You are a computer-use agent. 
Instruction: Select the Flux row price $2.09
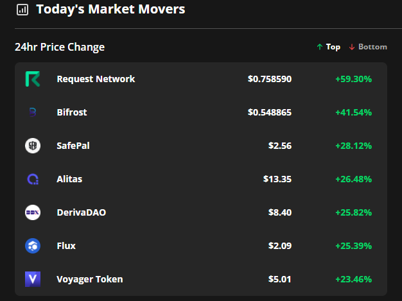280,246
